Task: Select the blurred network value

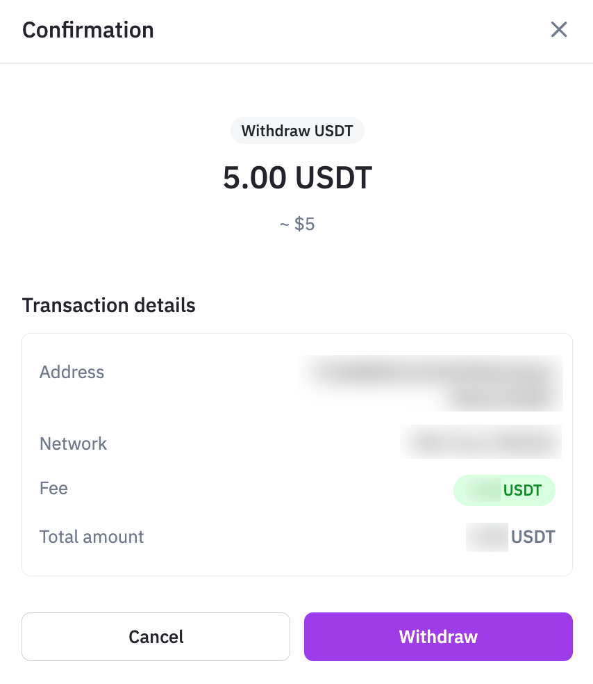Action: click(481, 442)
